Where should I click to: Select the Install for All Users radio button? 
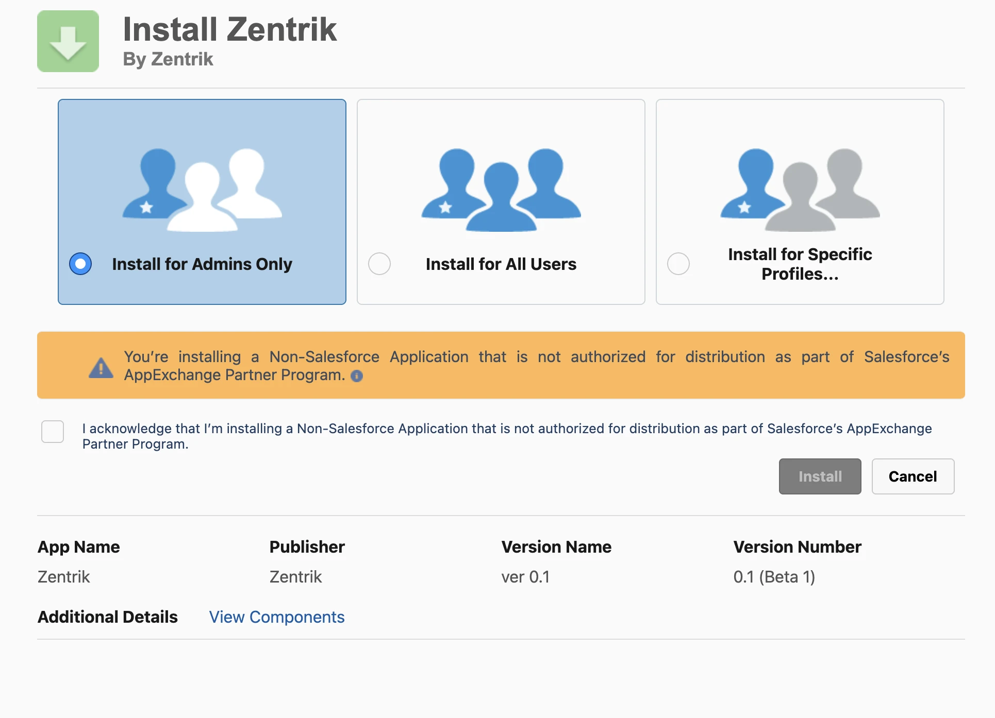pos(379,264)
